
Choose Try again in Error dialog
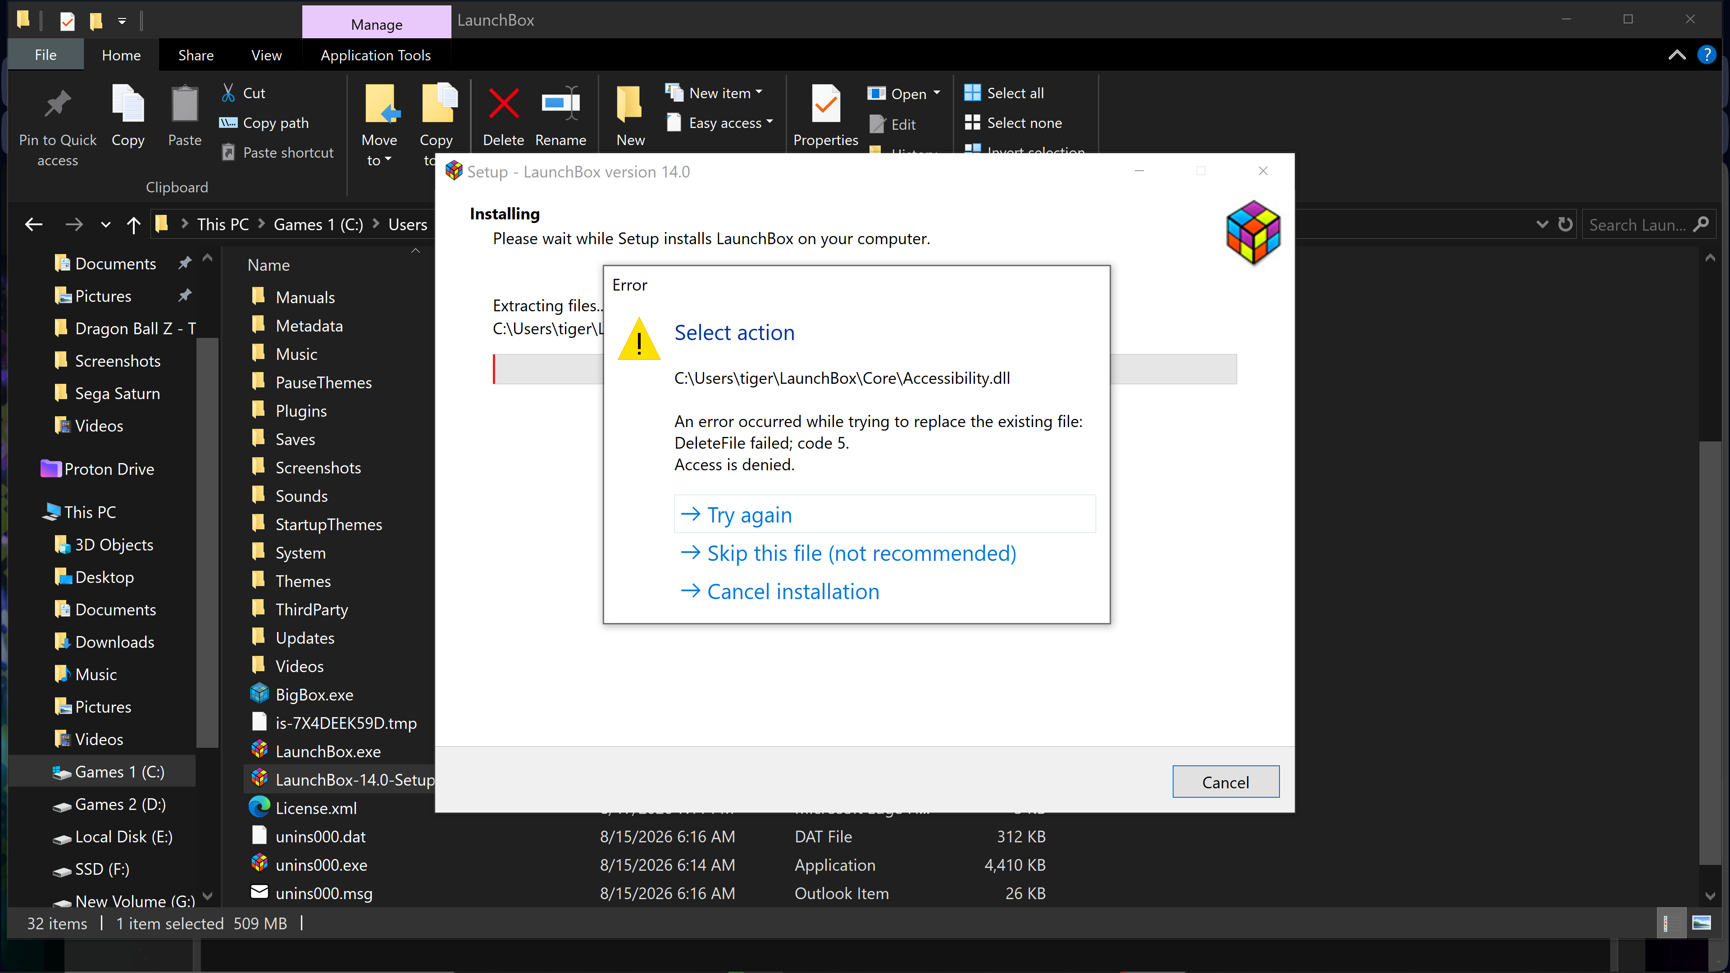click(884, 514)
